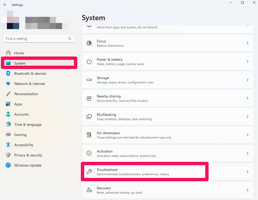
Task: Click the Recovery icon
Action: [89, 190]
